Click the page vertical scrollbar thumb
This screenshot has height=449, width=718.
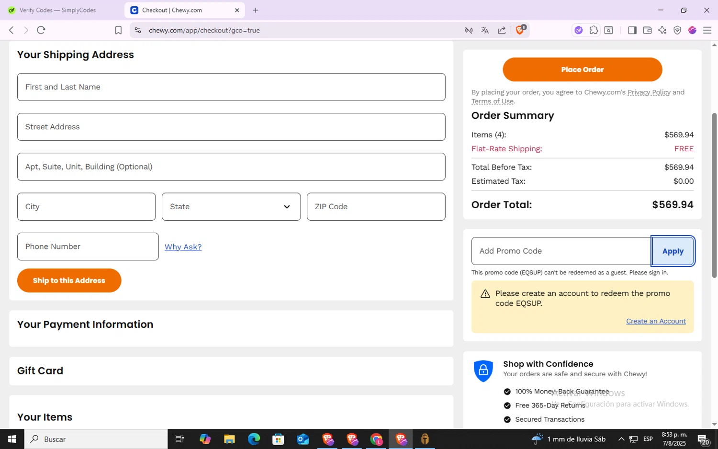pyautogui.click(x=714, y=195)
